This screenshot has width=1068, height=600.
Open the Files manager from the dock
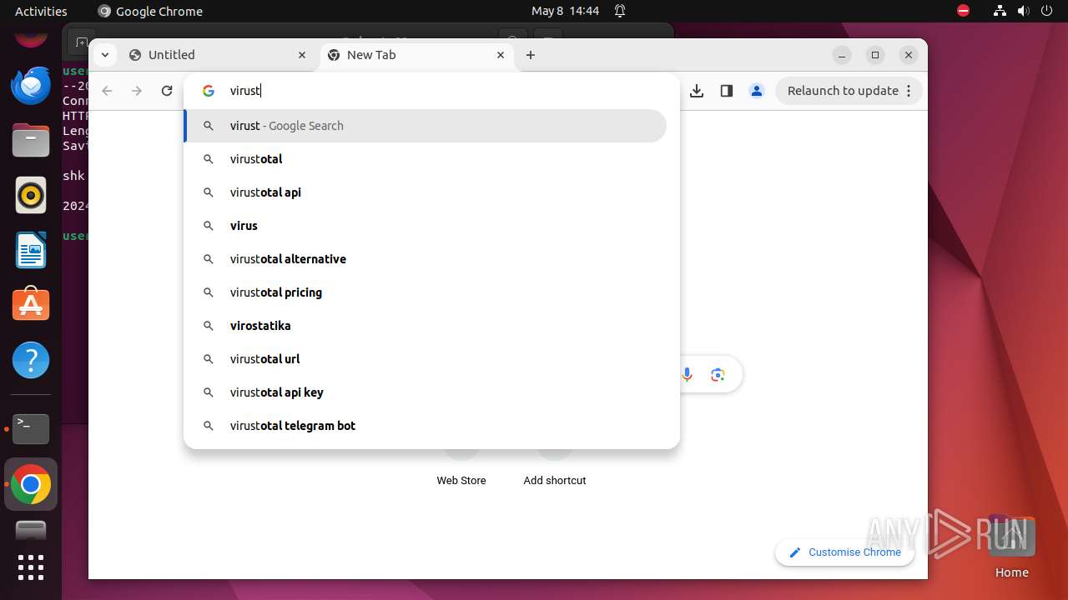(31, 140)
